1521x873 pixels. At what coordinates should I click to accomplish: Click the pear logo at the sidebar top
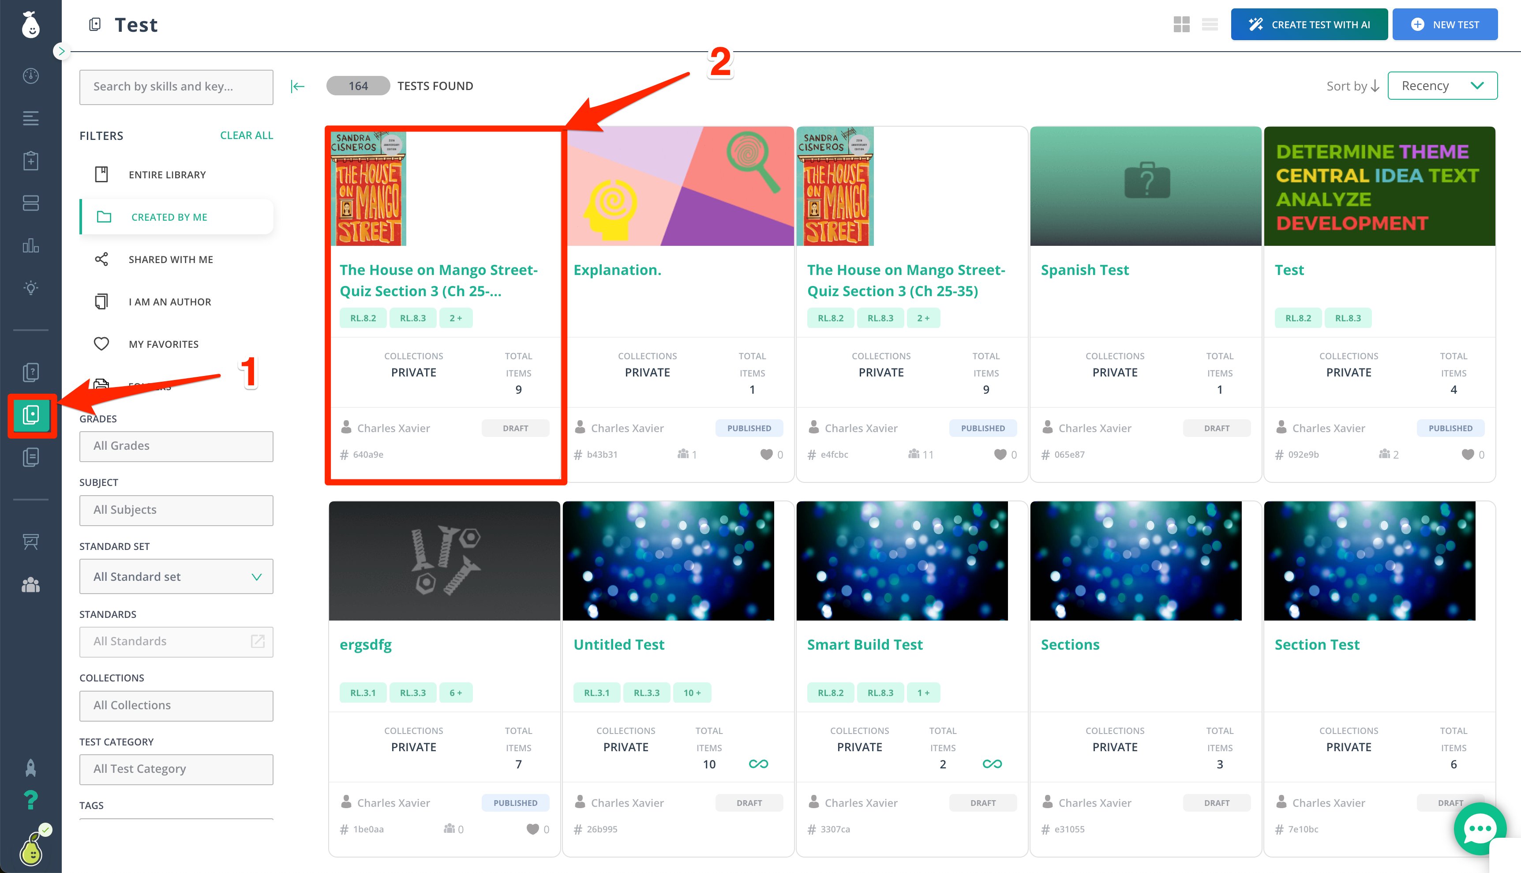tap(30, 25)
